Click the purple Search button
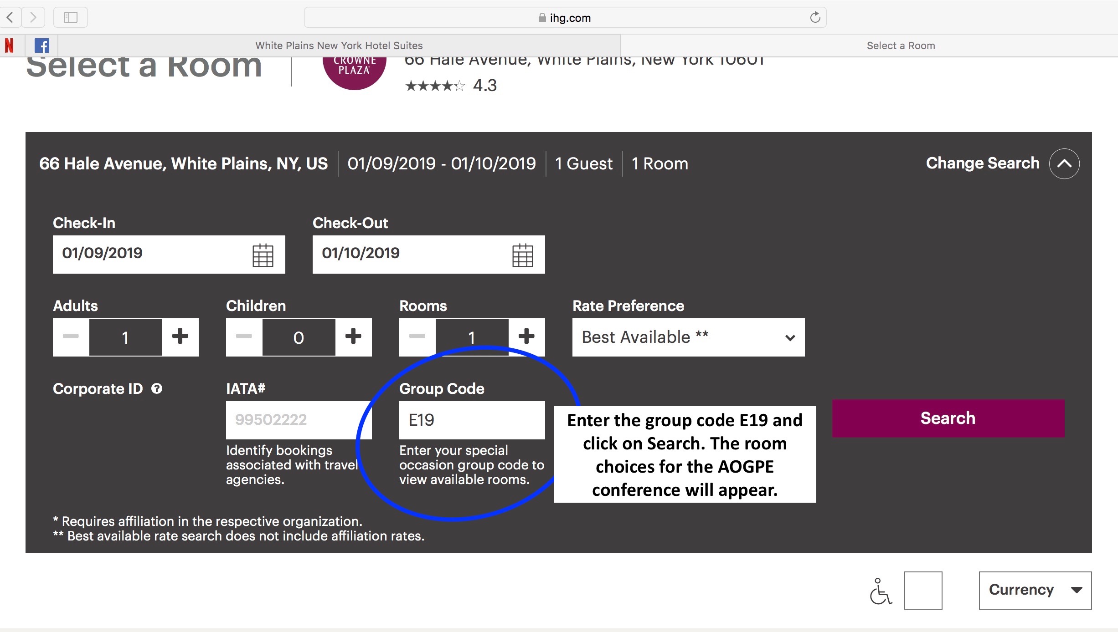 [x=948, y=418]
